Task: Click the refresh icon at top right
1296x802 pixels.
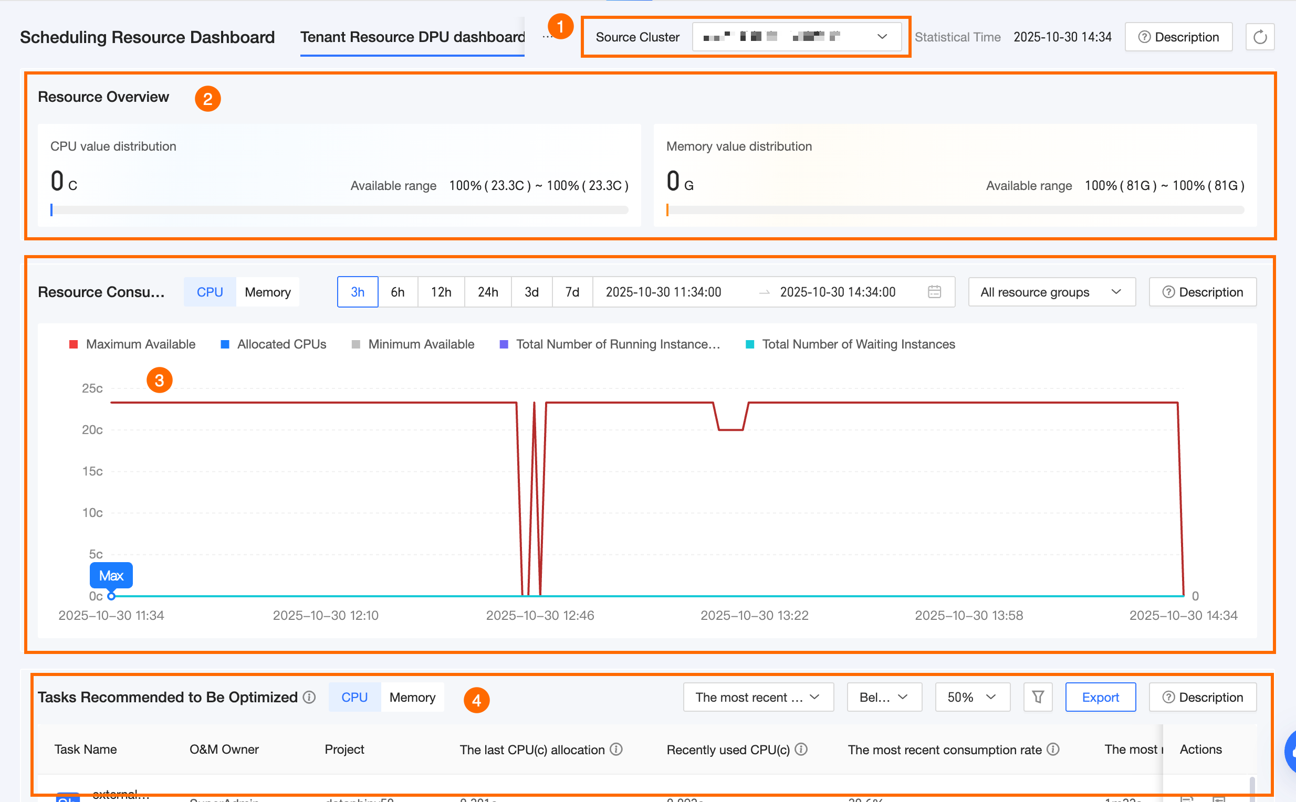Action: 1259,37
